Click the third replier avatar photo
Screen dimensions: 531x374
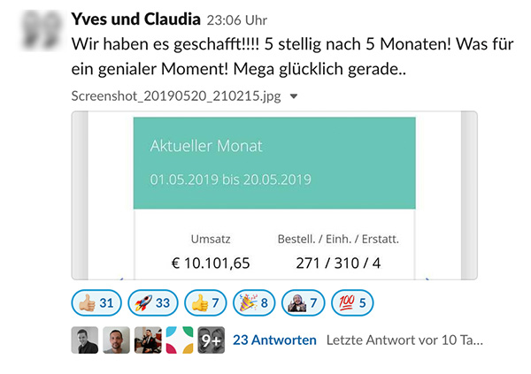[148, 340]
